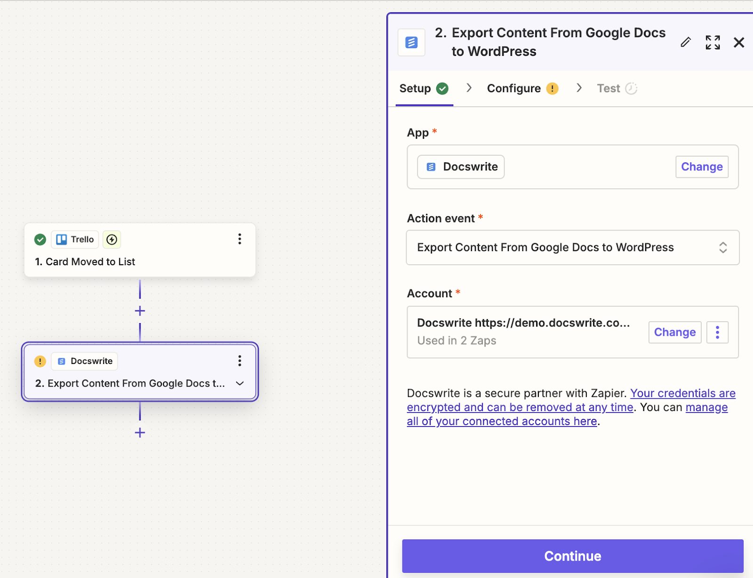Change the selected Docswrite app
Viewport: 753px width, 578px height.
(x=701, y=167)
